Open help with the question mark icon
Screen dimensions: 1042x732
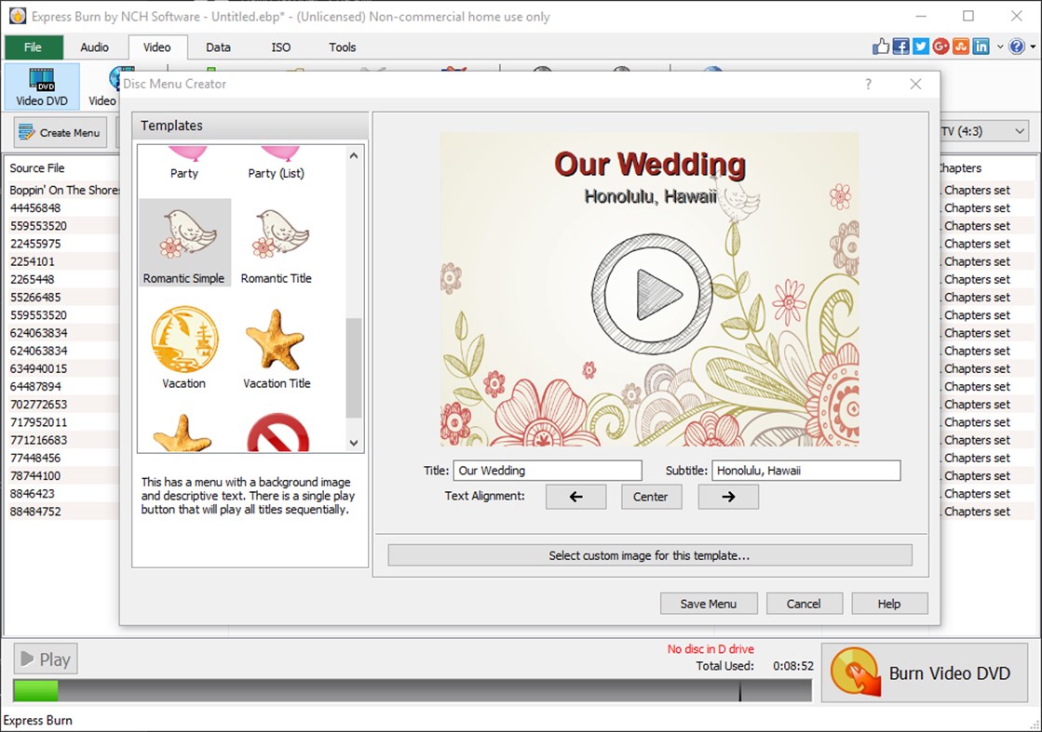point(1016,46)
